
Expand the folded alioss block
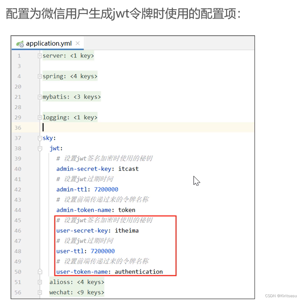pos(39,282)
